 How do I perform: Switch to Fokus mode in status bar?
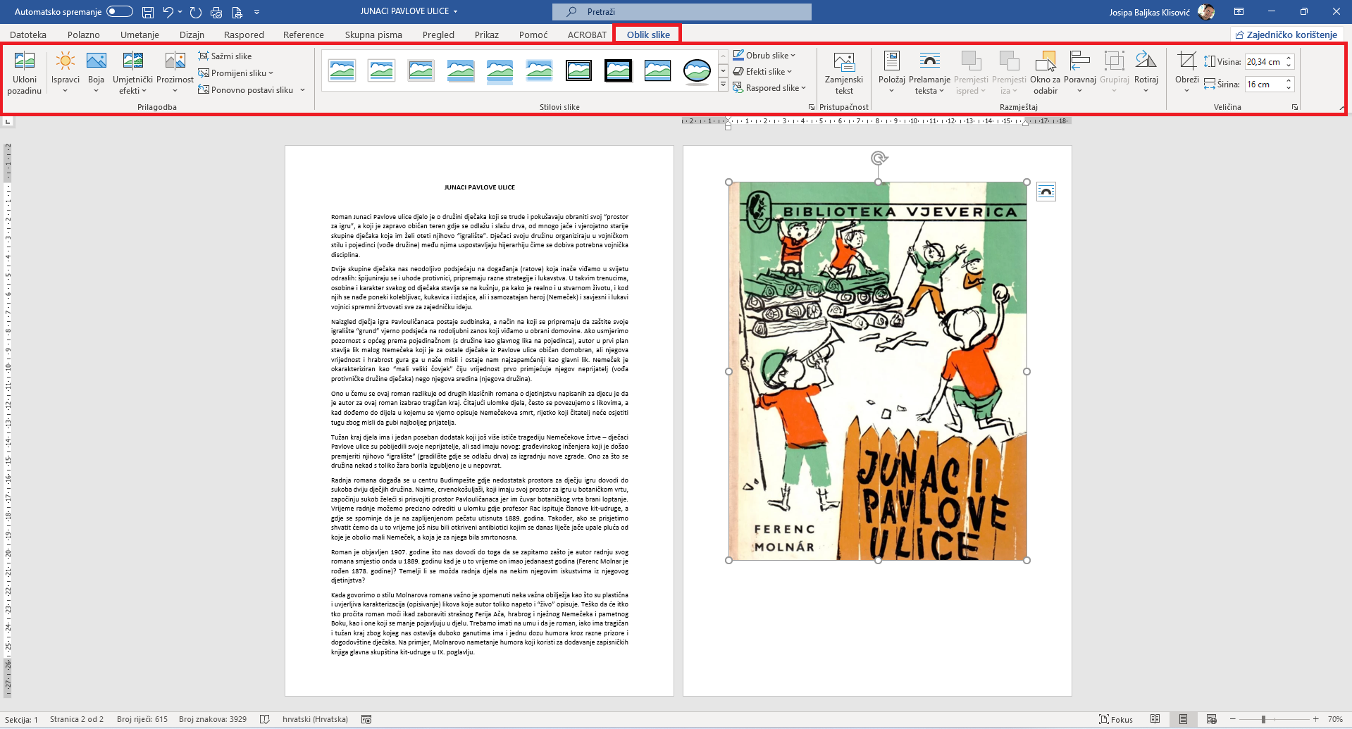tap(1116, 719)
